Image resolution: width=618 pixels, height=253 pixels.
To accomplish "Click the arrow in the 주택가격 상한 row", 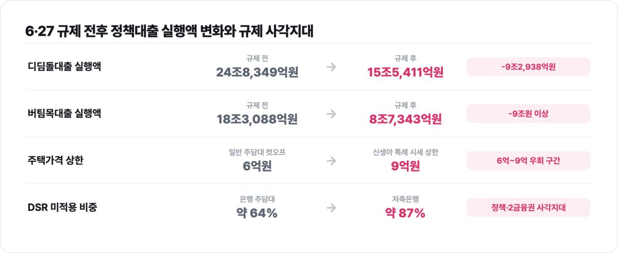I will click(332, 161).
